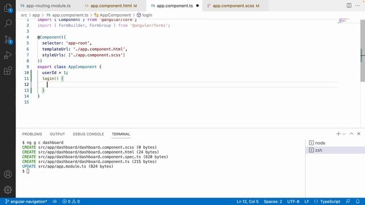Click the feedback icon in status bar

tap(348, 202)
